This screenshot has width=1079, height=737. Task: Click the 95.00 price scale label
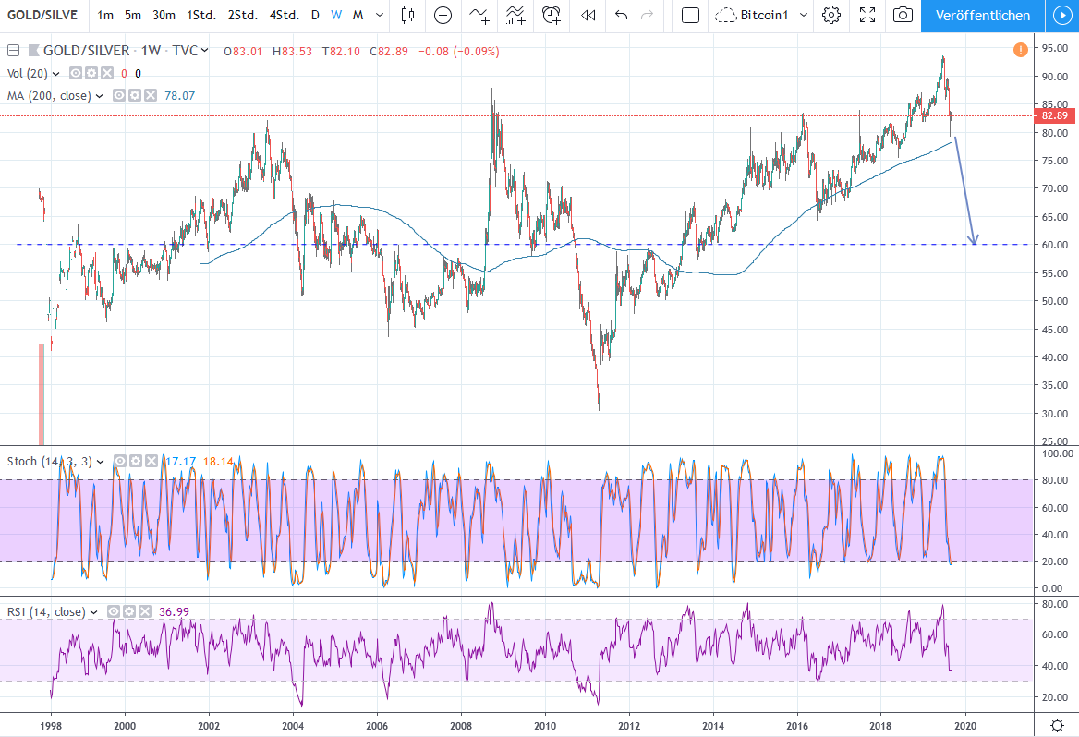pyautogui.click(x=1055, y=48)
